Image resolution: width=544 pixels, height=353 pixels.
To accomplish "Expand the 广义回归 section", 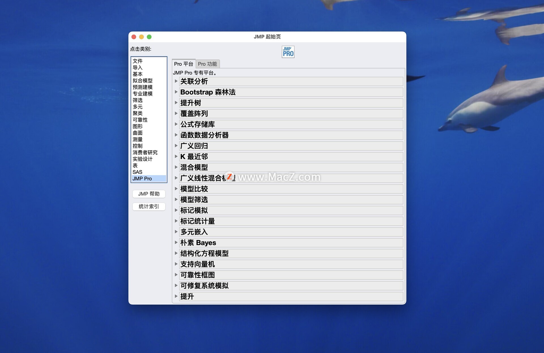I will point(176,146).
